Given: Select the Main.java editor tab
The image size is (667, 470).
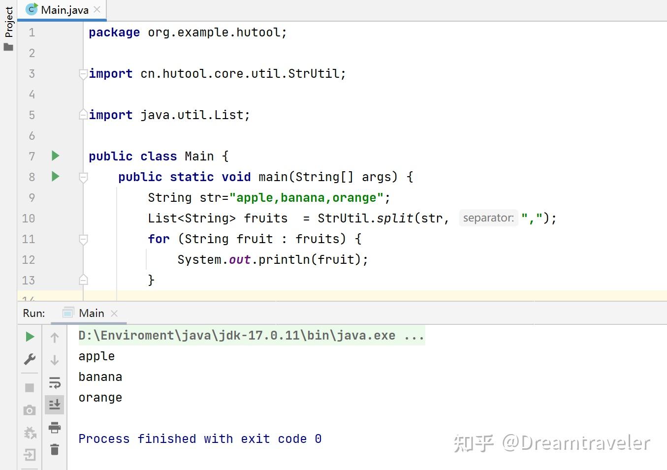Looking at the screenshot, I should point(63,10).
